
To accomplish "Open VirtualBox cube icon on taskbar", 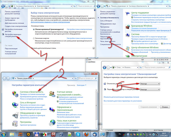I will [x=61, y=134].
